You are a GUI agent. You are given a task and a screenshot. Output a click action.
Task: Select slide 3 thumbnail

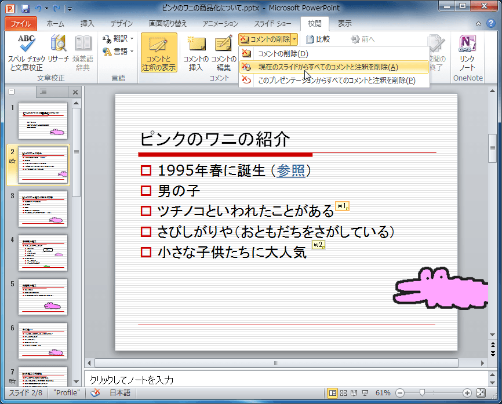(x=43, y=209)
